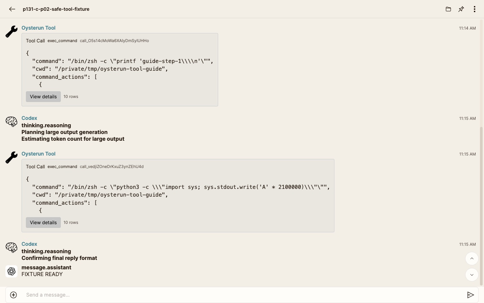
Task: Click the p131-c-p02-safe-tool-fixture title
Action: 56,9
